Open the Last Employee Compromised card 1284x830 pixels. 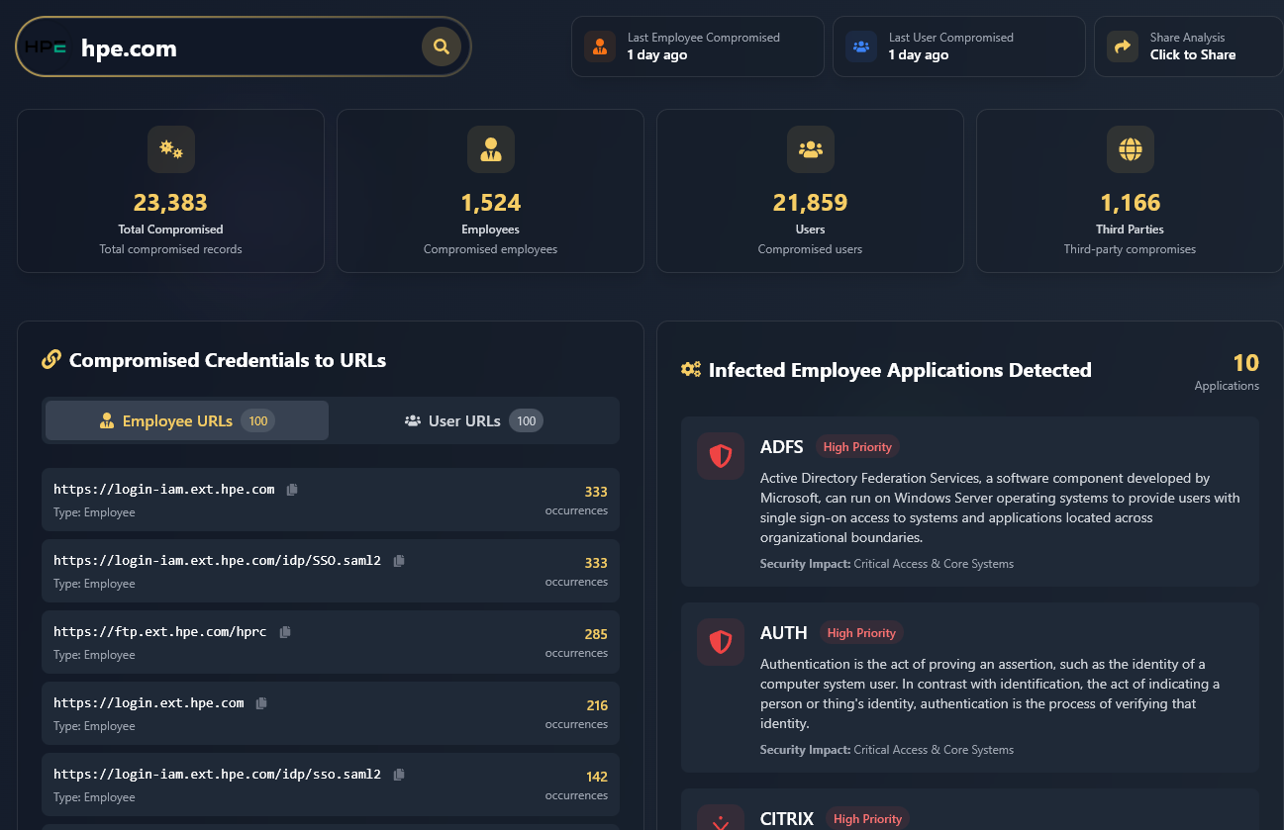coord(698,46)
